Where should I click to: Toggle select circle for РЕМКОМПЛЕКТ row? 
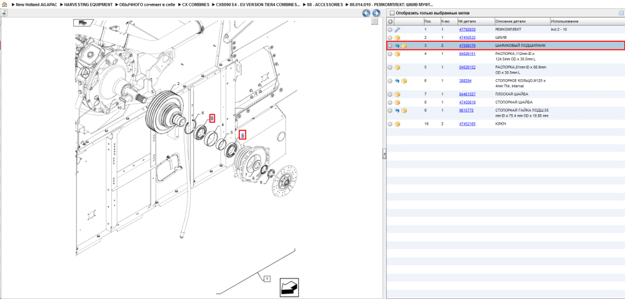(391, 29)
